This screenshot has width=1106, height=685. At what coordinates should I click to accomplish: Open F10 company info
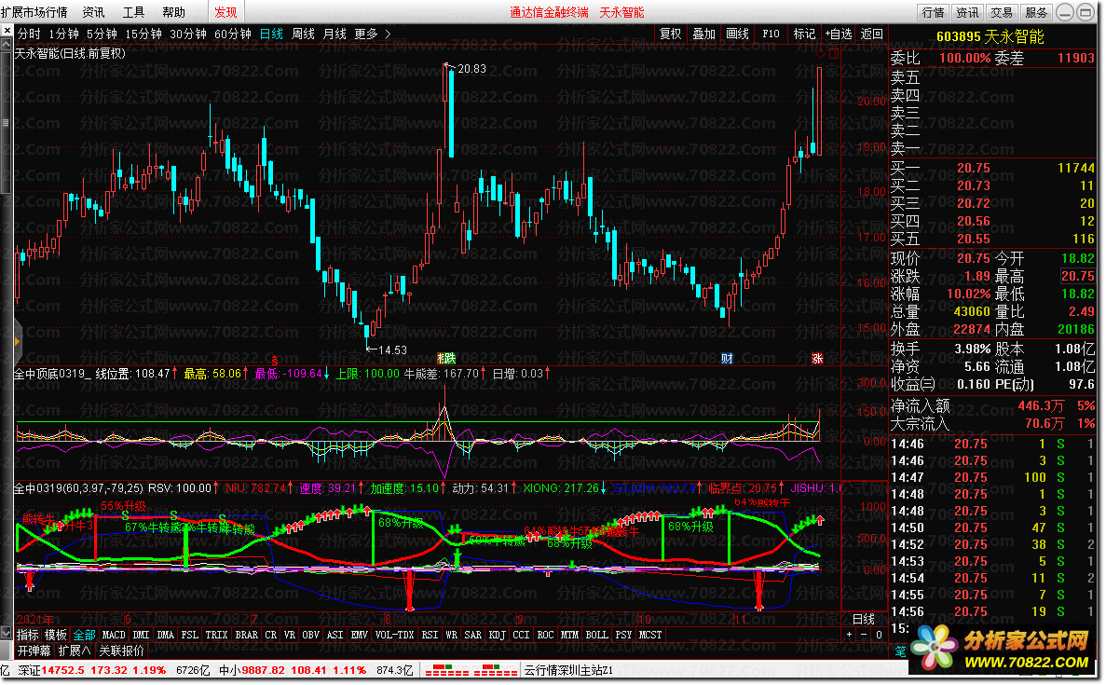[771, 34]
